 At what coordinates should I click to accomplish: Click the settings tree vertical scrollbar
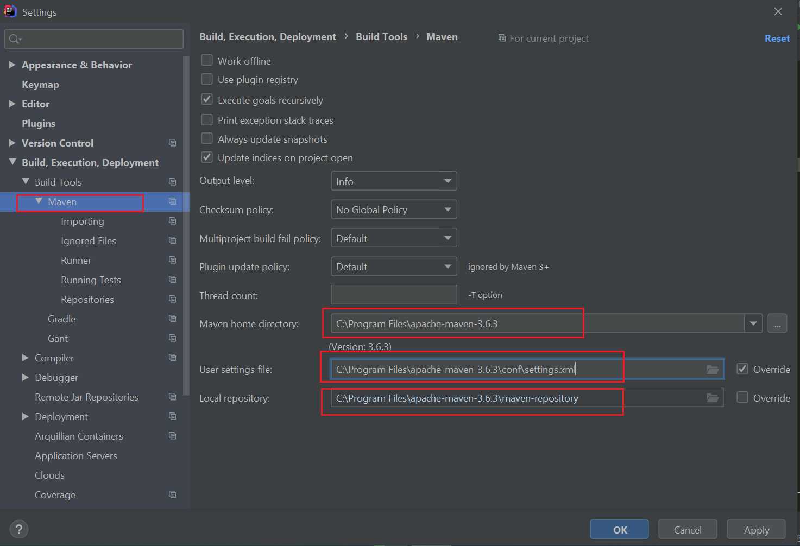tap(186, 225)
